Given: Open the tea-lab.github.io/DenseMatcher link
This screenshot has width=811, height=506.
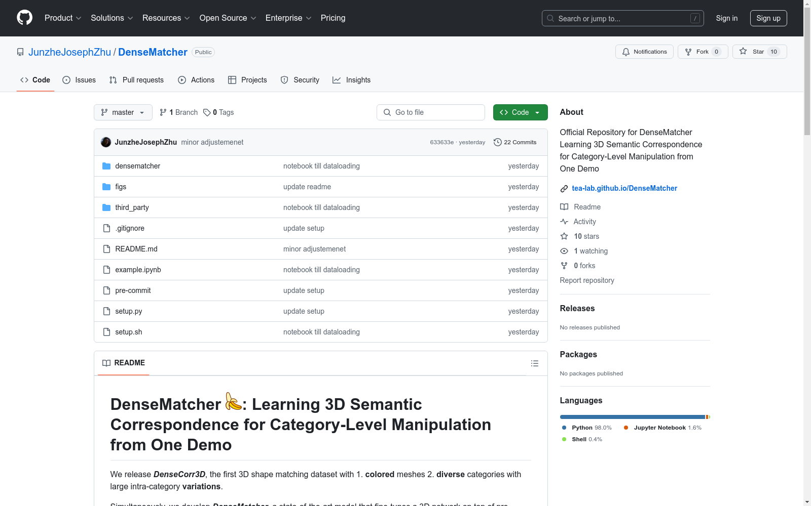Looking at the screenshot, I should pos(624,188).
